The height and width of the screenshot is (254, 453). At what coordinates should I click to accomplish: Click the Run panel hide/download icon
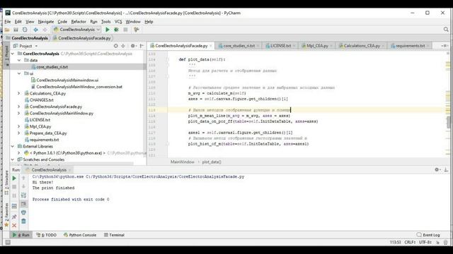click(x=446, y=170)
